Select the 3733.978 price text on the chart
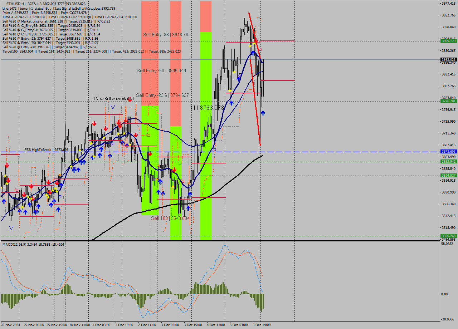This screenshot has height=329, width=458. coord(211,107)
